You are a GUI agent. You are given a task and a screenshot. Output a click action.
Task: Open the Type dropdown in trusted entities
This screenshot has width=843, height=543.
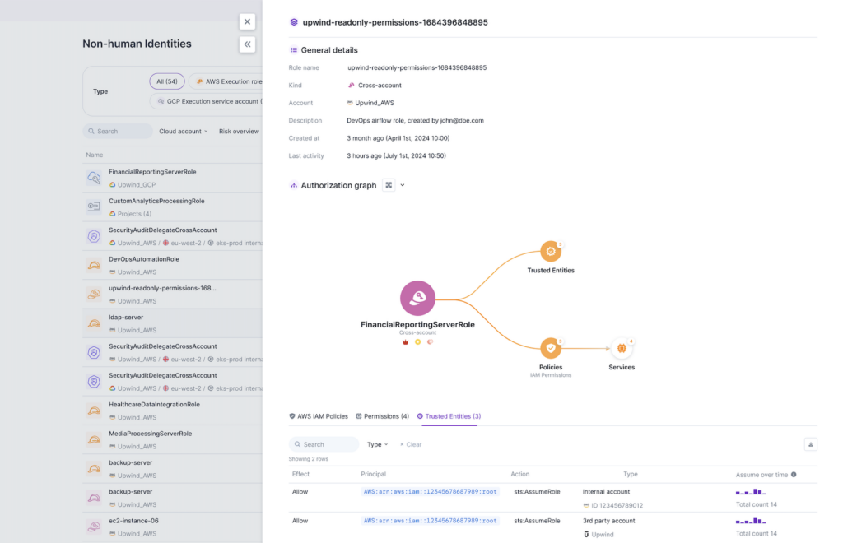point(377,444)
